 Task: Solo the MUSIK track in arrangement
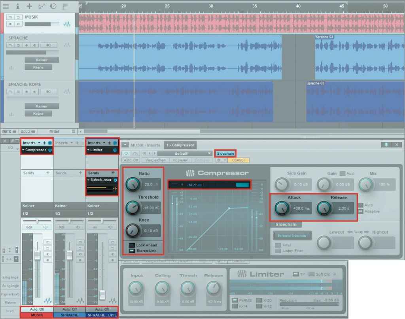click(18, 17)
